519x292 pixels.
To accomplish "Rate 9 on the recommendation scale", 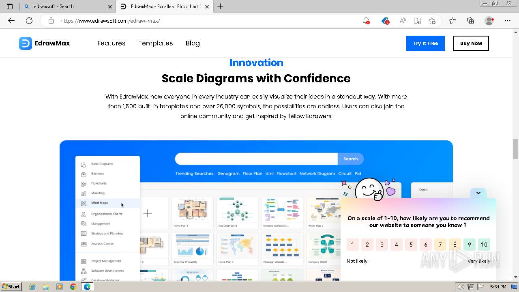I will pos(470,245).
